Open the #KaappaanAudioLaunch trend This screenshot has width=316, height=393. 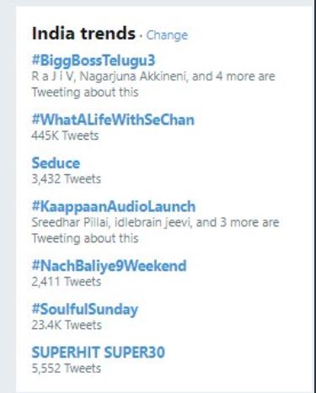click(x=114, y=206)
